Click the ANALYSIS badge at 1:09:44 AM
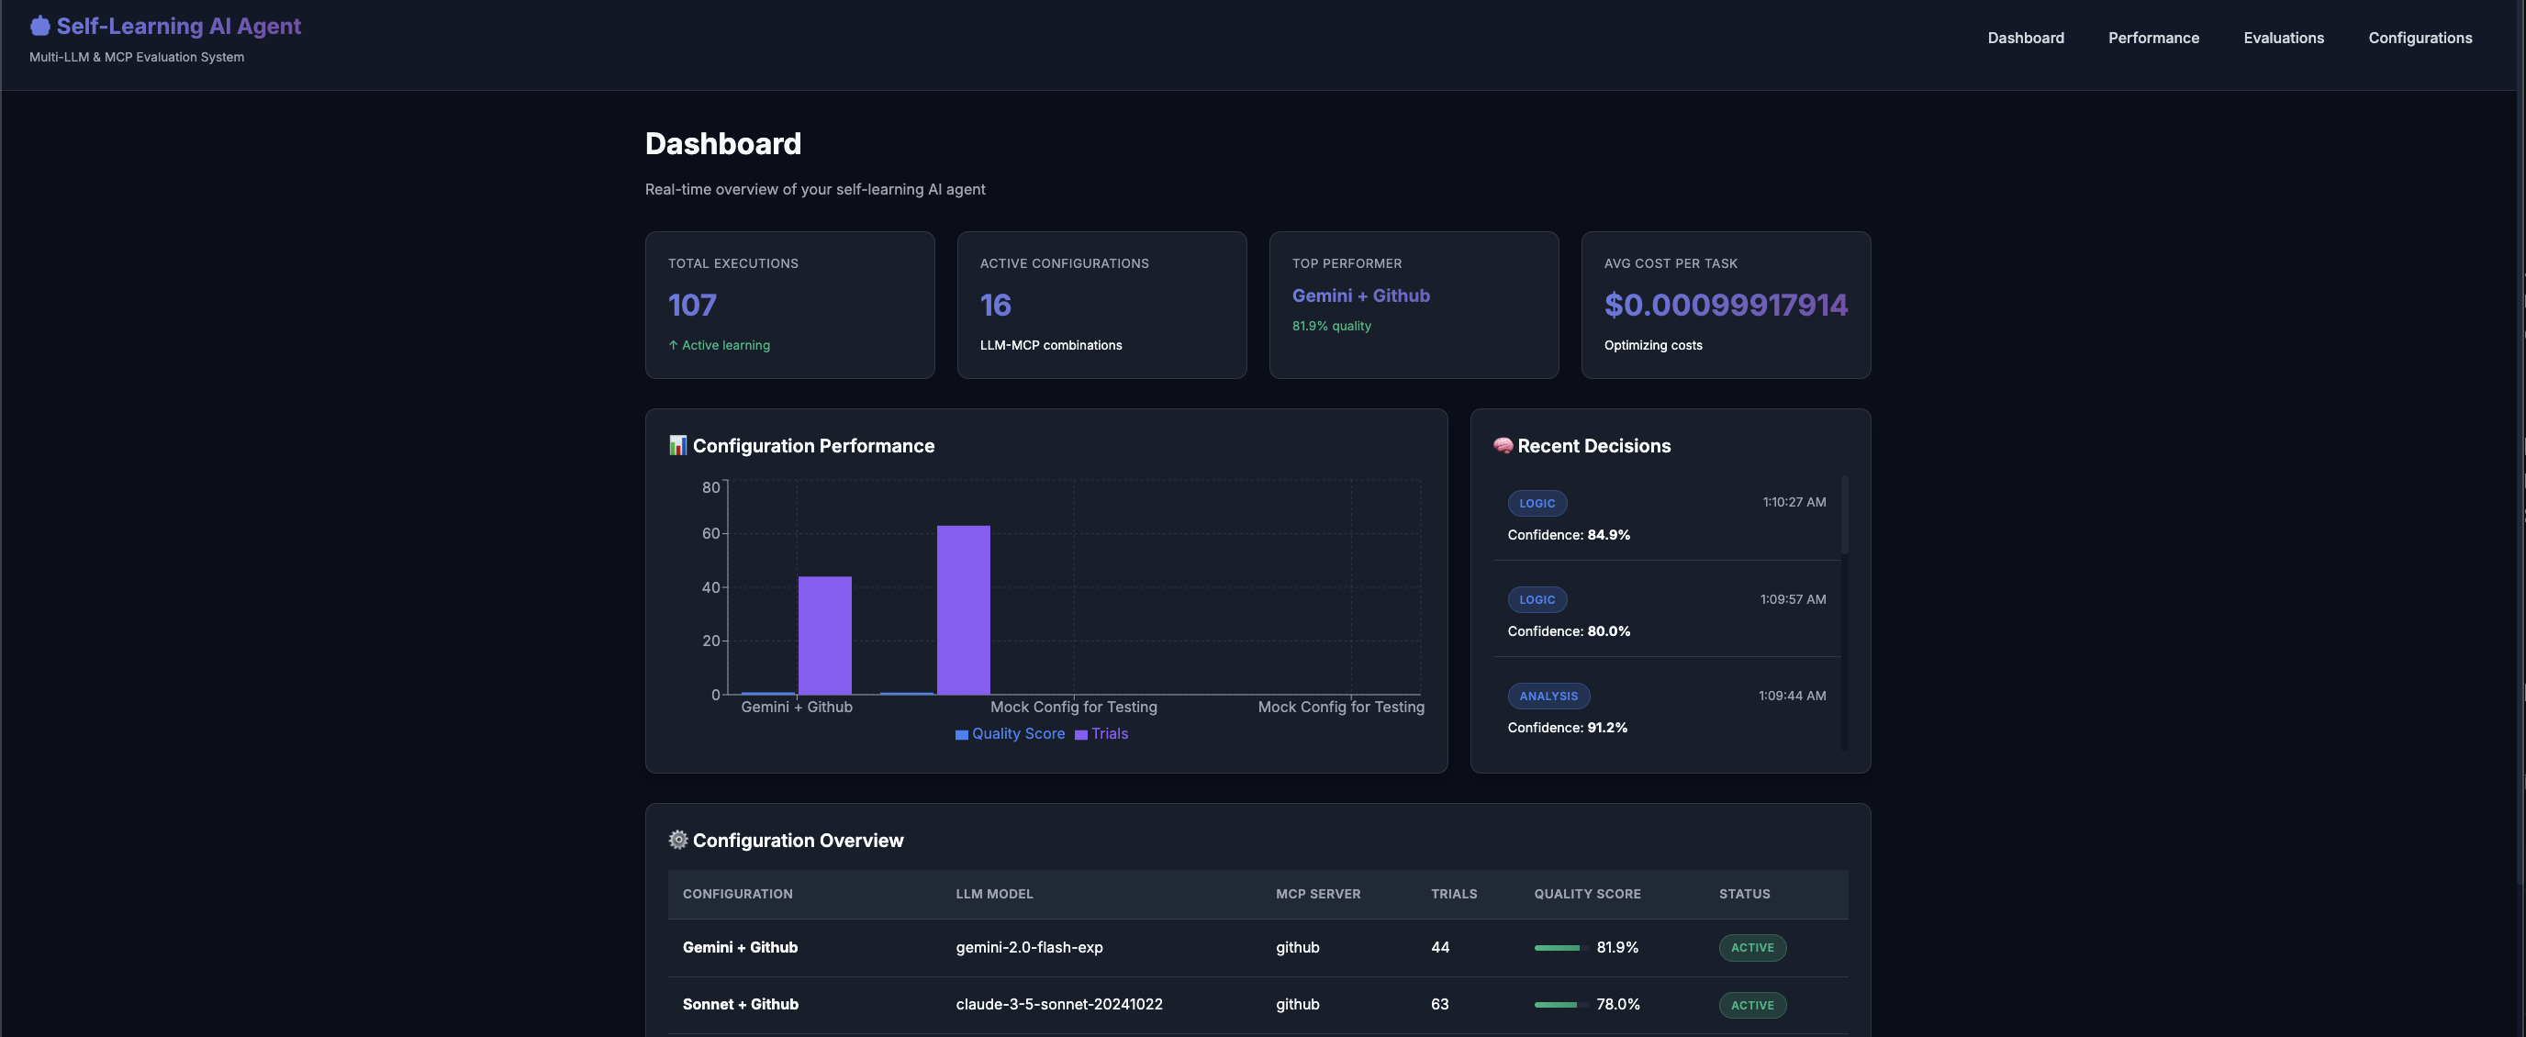2526x1037 pixels. pyautogui.click(x=1548, y=696)
